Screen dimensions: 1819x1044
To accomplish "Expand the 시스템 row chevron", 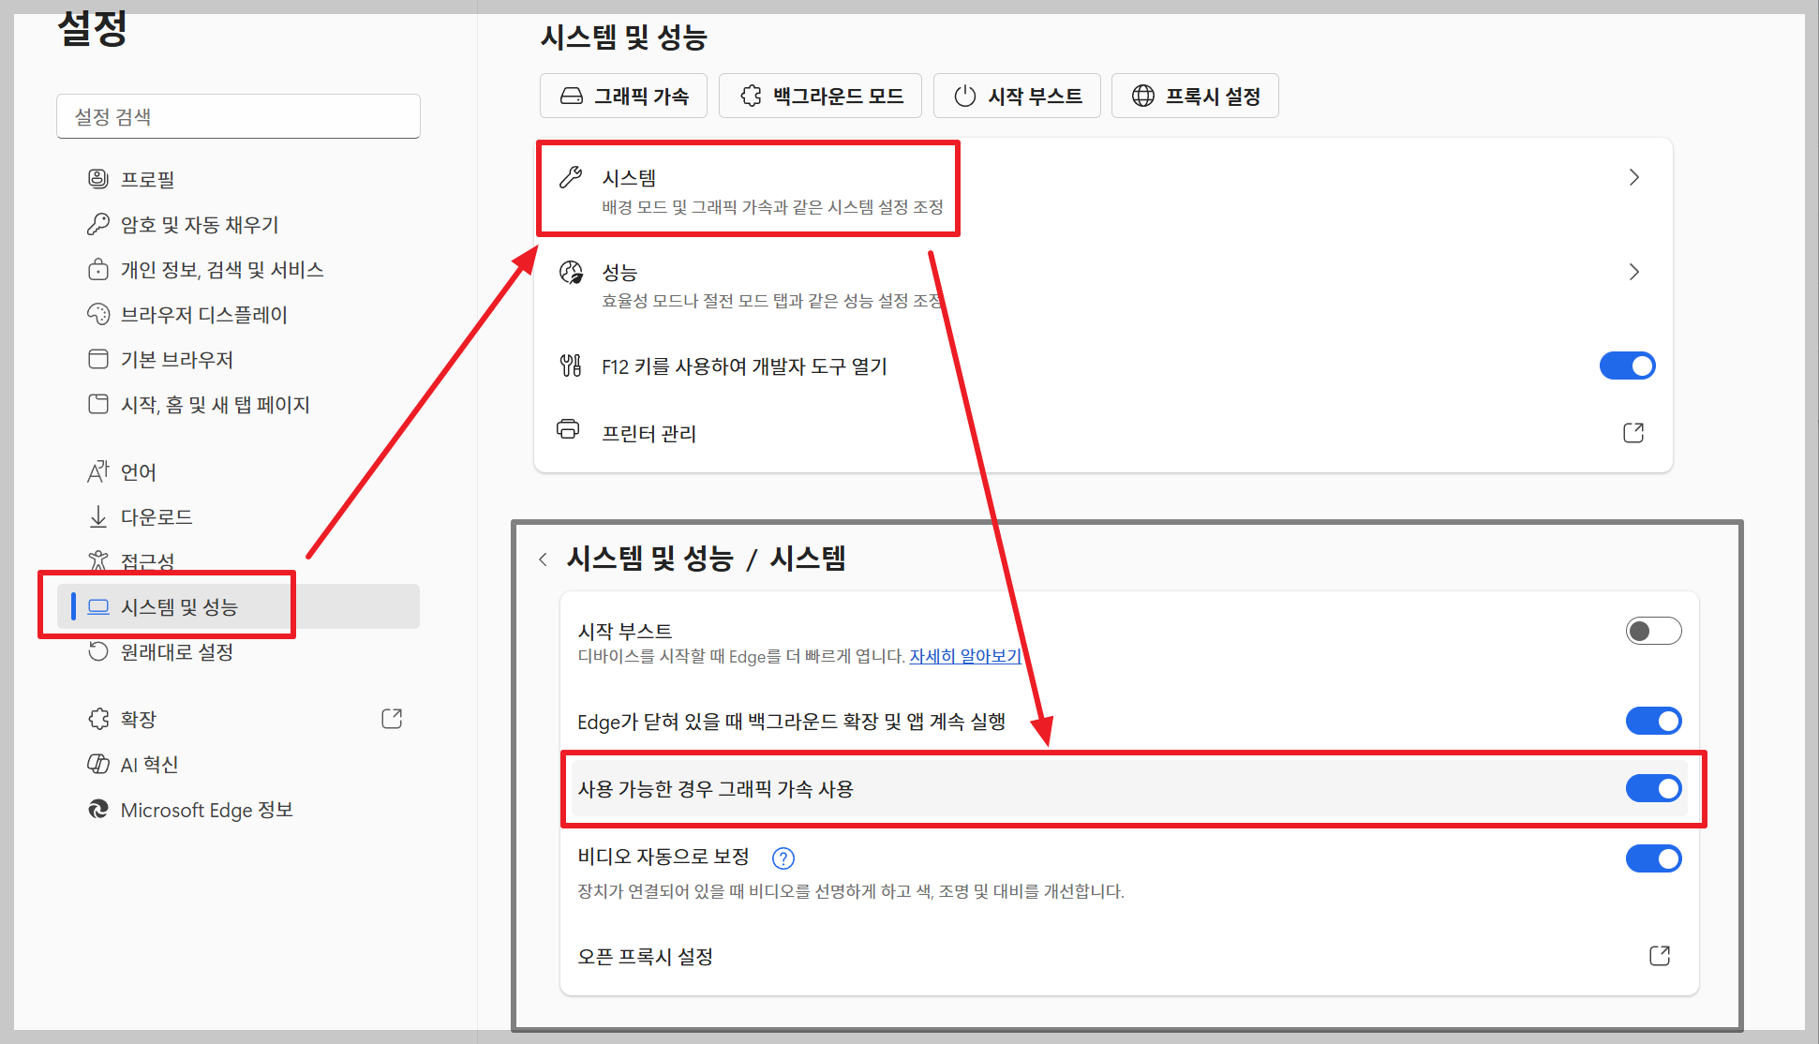I will pyautogui.click(x=1633, y=177).
